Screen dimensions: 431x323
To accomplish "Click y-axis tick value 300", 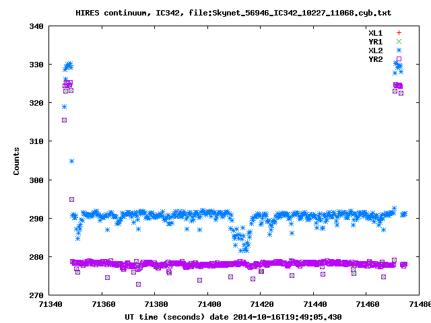I will tap(36, 180).
